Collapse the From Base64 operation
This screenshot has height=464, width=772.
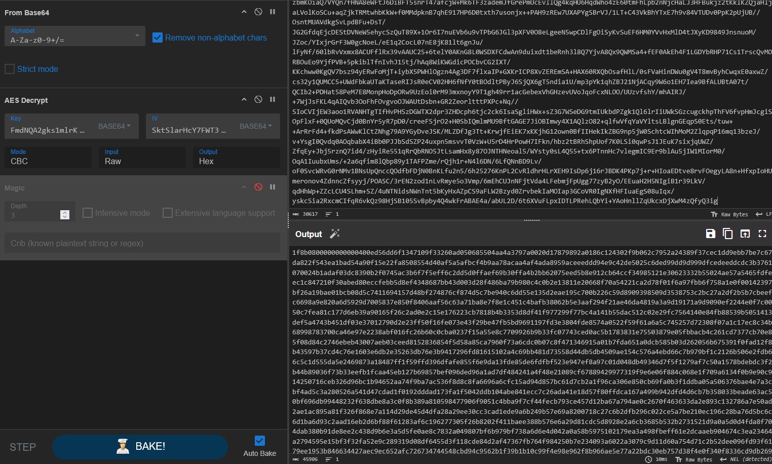(x=244, y=12)
